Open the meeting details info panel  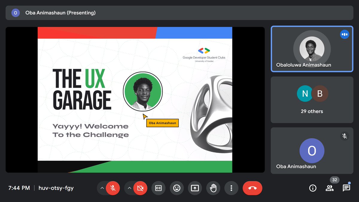tap(313, 188)
